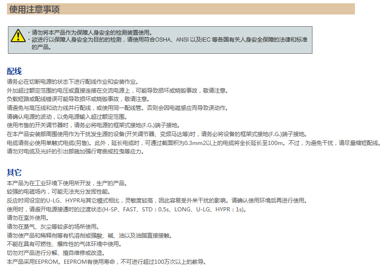The image size is (383, 268).
Task: Click the line 较强的电磁场内，可能无法充分发挥性能
Action: tap(59, 192)
